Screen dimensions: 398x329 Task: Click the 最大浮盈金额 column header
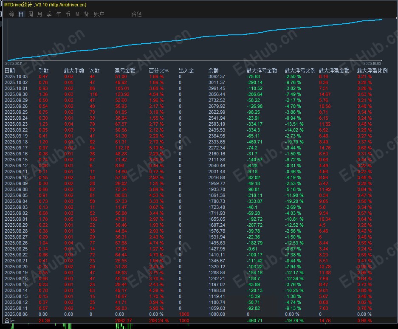click(334, 70)
